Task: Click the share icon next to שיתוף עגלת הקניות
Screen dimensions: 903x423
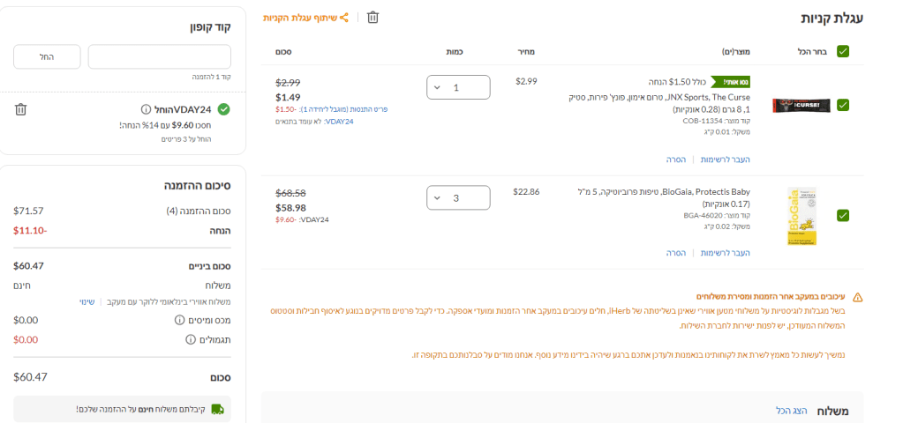Action: point(344,18)
